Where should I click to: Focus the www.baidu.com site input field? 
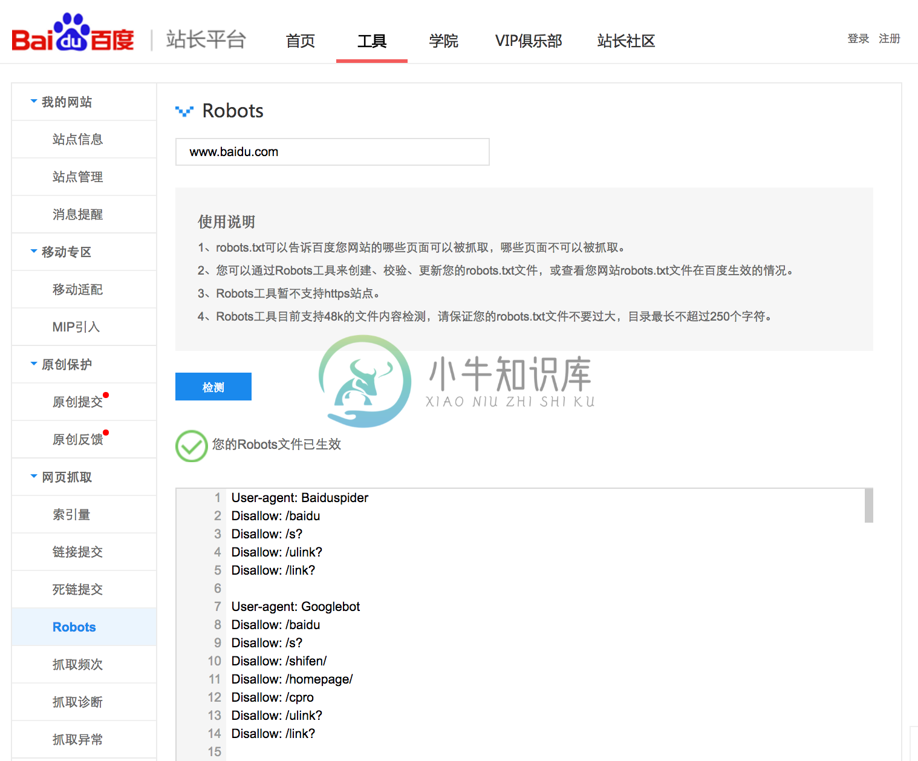pos(332,152)
